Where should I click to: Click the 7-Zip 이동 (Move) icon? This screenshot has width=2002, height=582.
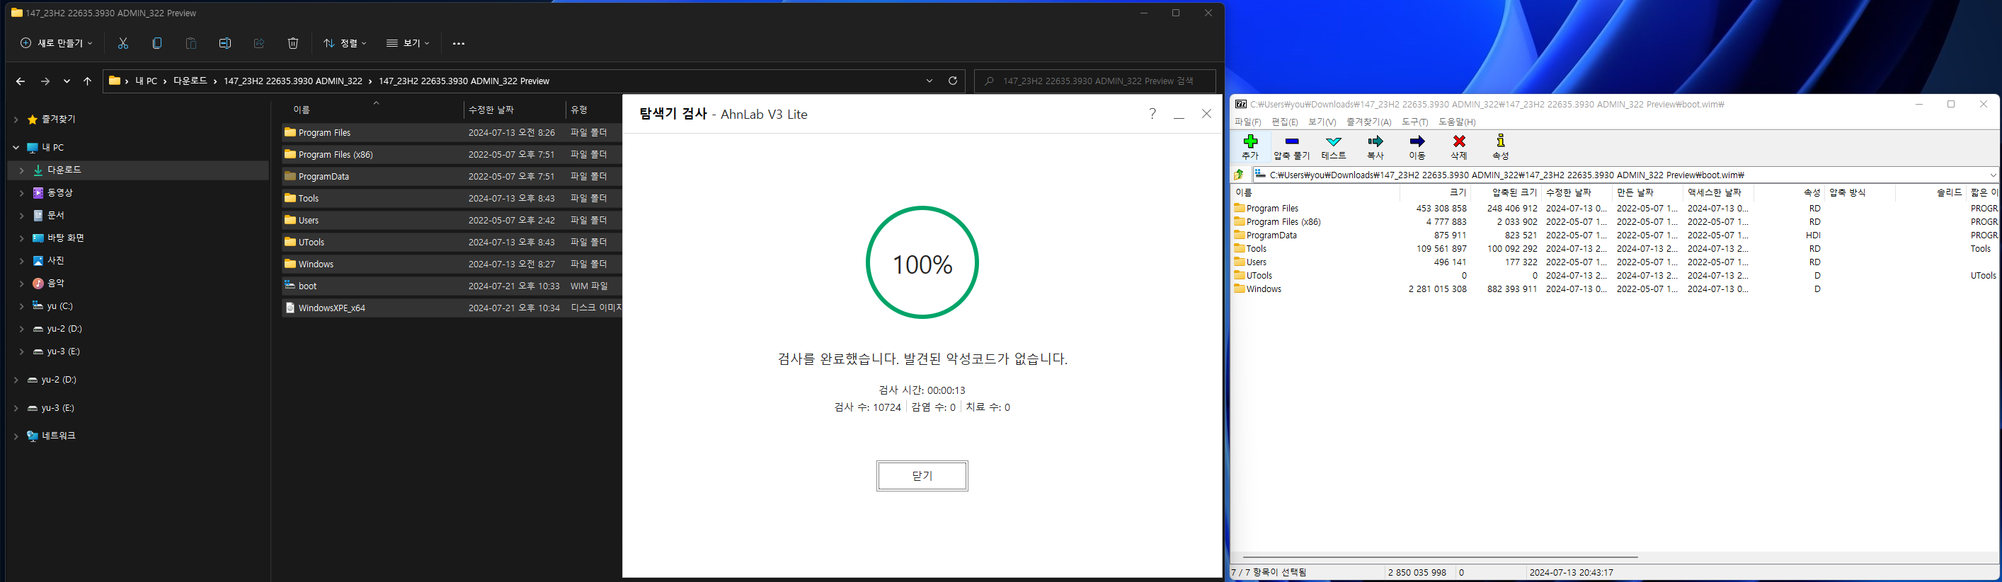coord(1417,141)
